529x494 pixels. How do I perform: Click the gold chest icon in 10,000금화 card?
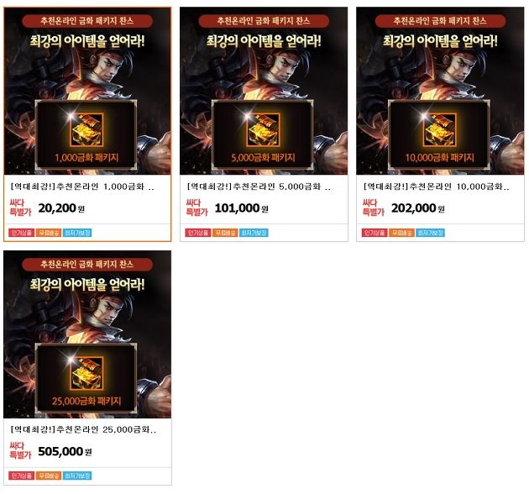440,130
